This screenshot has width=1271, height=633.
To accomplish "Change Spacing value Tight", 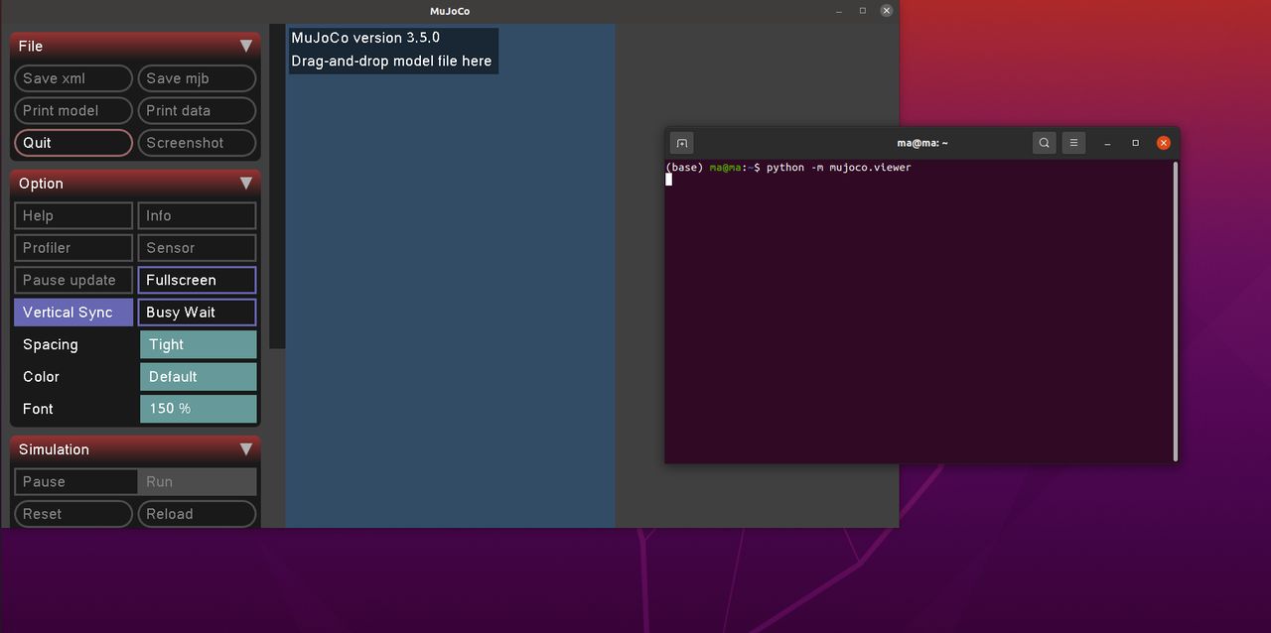I will click(x=199, y=344).
